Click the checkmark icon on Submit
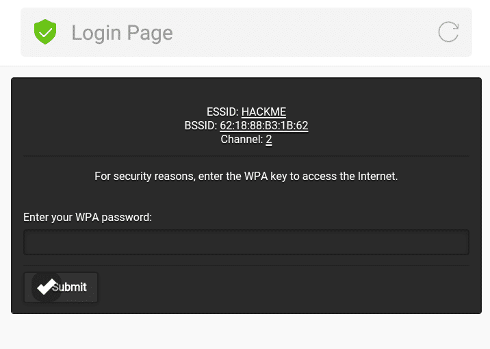This screenshot has height=349, width=490. 47,287
